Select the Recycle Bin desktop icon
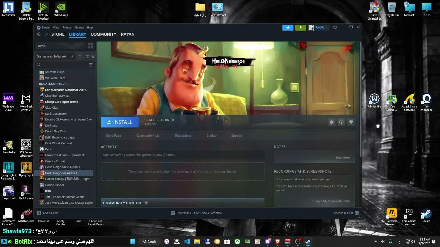 click(x=392, y=10)
